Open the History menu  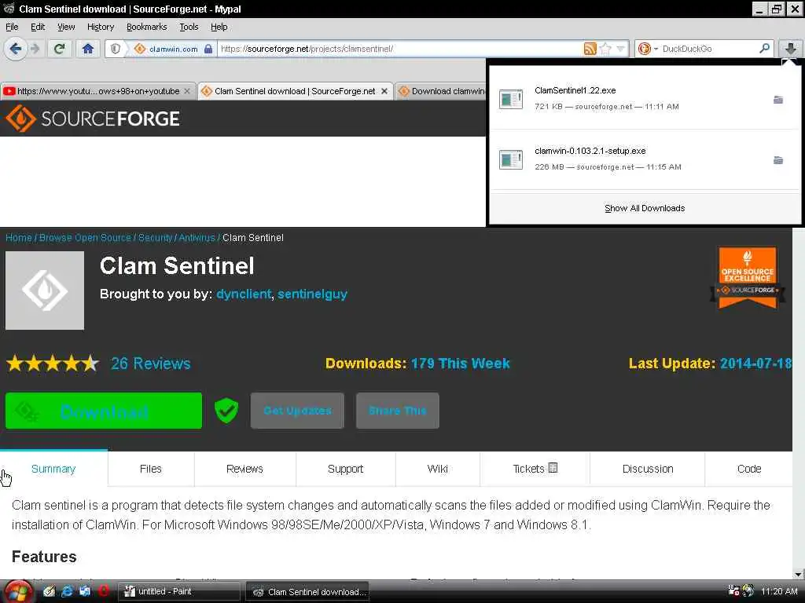[x=100, y=27]
